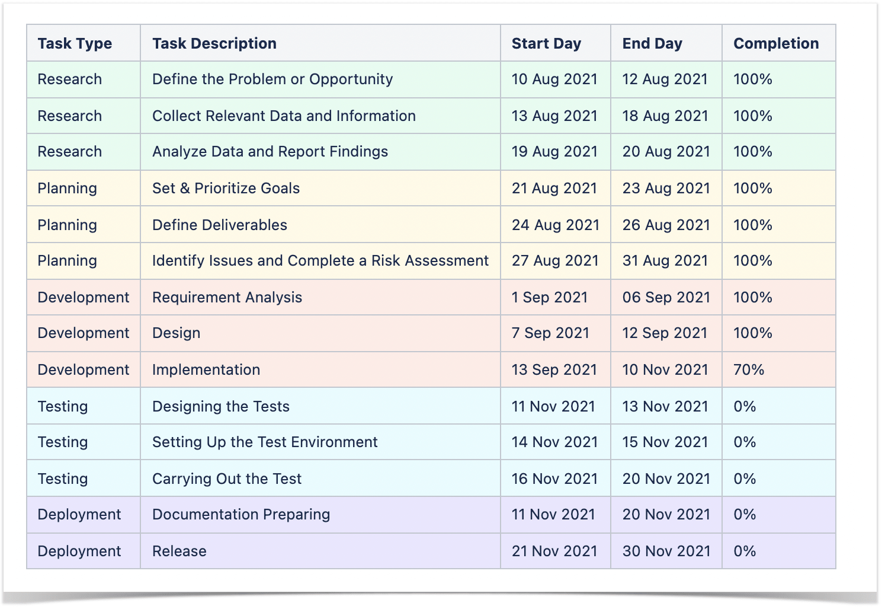885x609 pixels.
Task: Select the Define Deliverables task description
Action: click(x=219, y=225)
